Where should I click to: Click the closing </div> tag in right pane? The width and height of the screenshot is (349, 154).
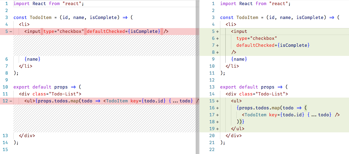pyautogui.click(x=234, y=136)
